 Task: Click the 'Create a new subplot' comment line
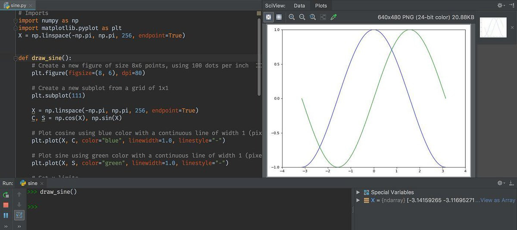tap(100, 88)
